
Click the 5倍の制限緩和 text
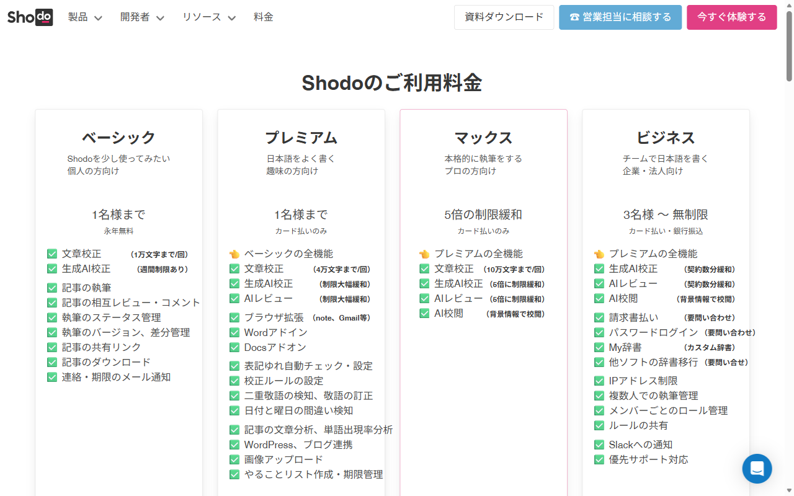pyautogui.click(x=483, y=215)
